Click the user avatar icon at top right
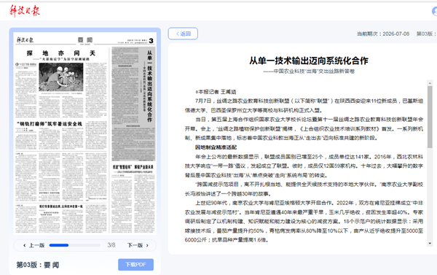This screenshot has width=437, height=275. pos(435,12)
